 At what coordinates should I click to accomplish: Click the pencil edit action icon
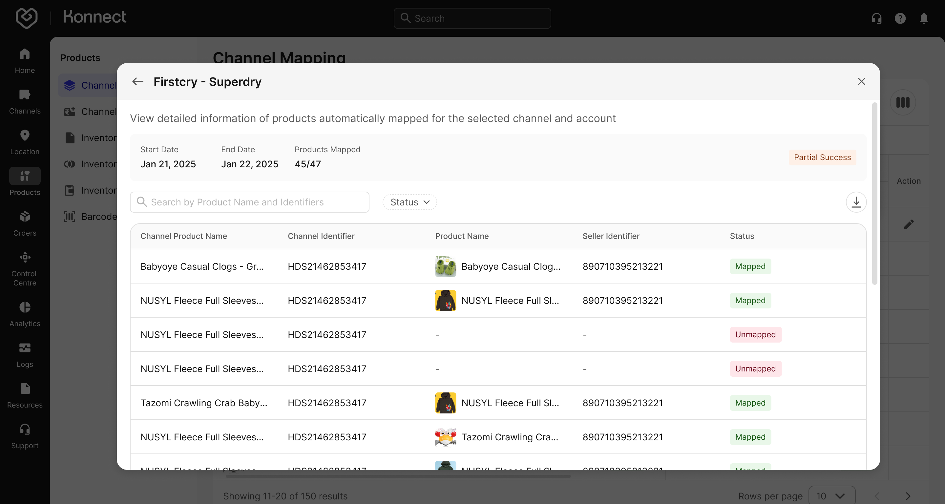tap(908, 224)
